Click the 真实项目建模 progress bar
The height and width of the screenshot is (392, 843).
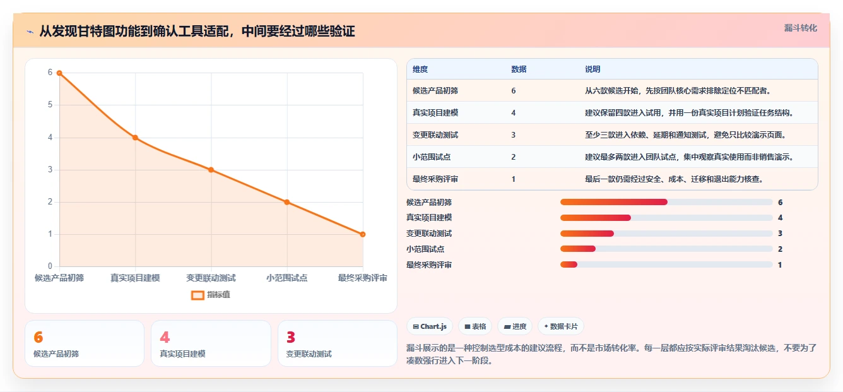click(666, 218)
